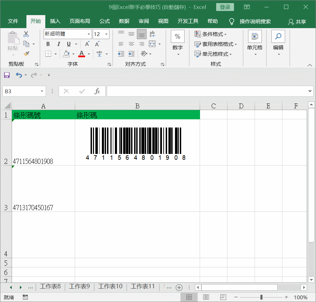Switch to Page Layout view
The height and width of the screenshot is (302, 316).
coord(206,297)
